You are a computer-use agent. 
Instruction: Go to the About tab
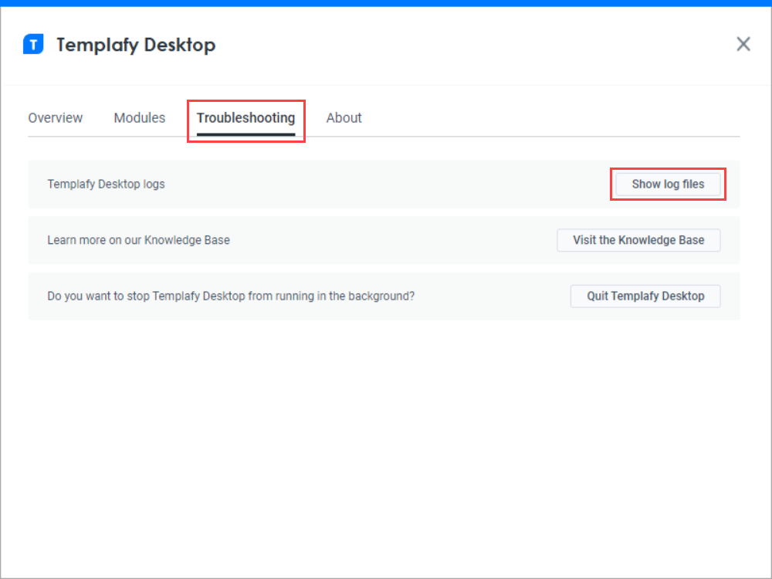click(x=344, y=117)
